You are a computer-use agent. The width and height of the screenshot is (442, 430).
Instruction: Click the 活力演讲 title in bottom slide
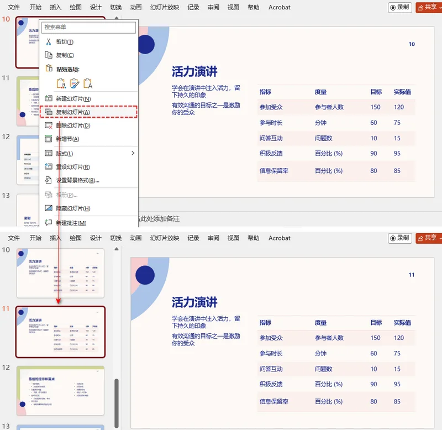(194, 302)
